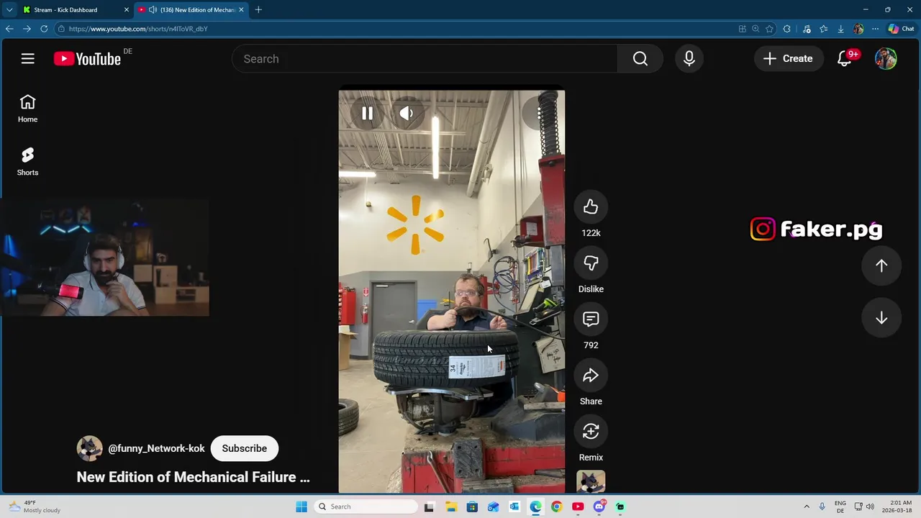Screen dimensions: 921x518
Task: Open YouTube account avatar menu
Action: (x=886, y=59)
